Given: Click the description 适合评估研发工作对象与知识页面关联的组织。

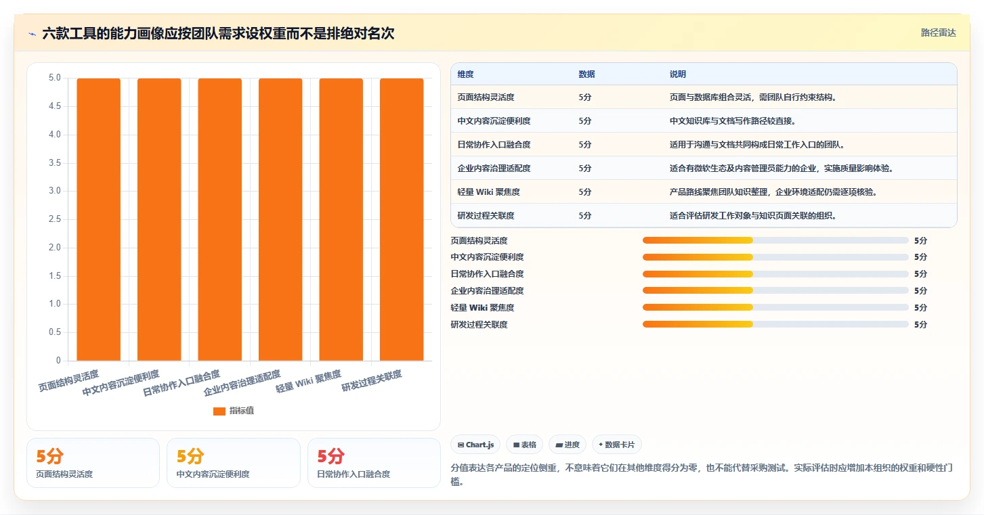Looking at the screenshot, I should tap(754, 216).
